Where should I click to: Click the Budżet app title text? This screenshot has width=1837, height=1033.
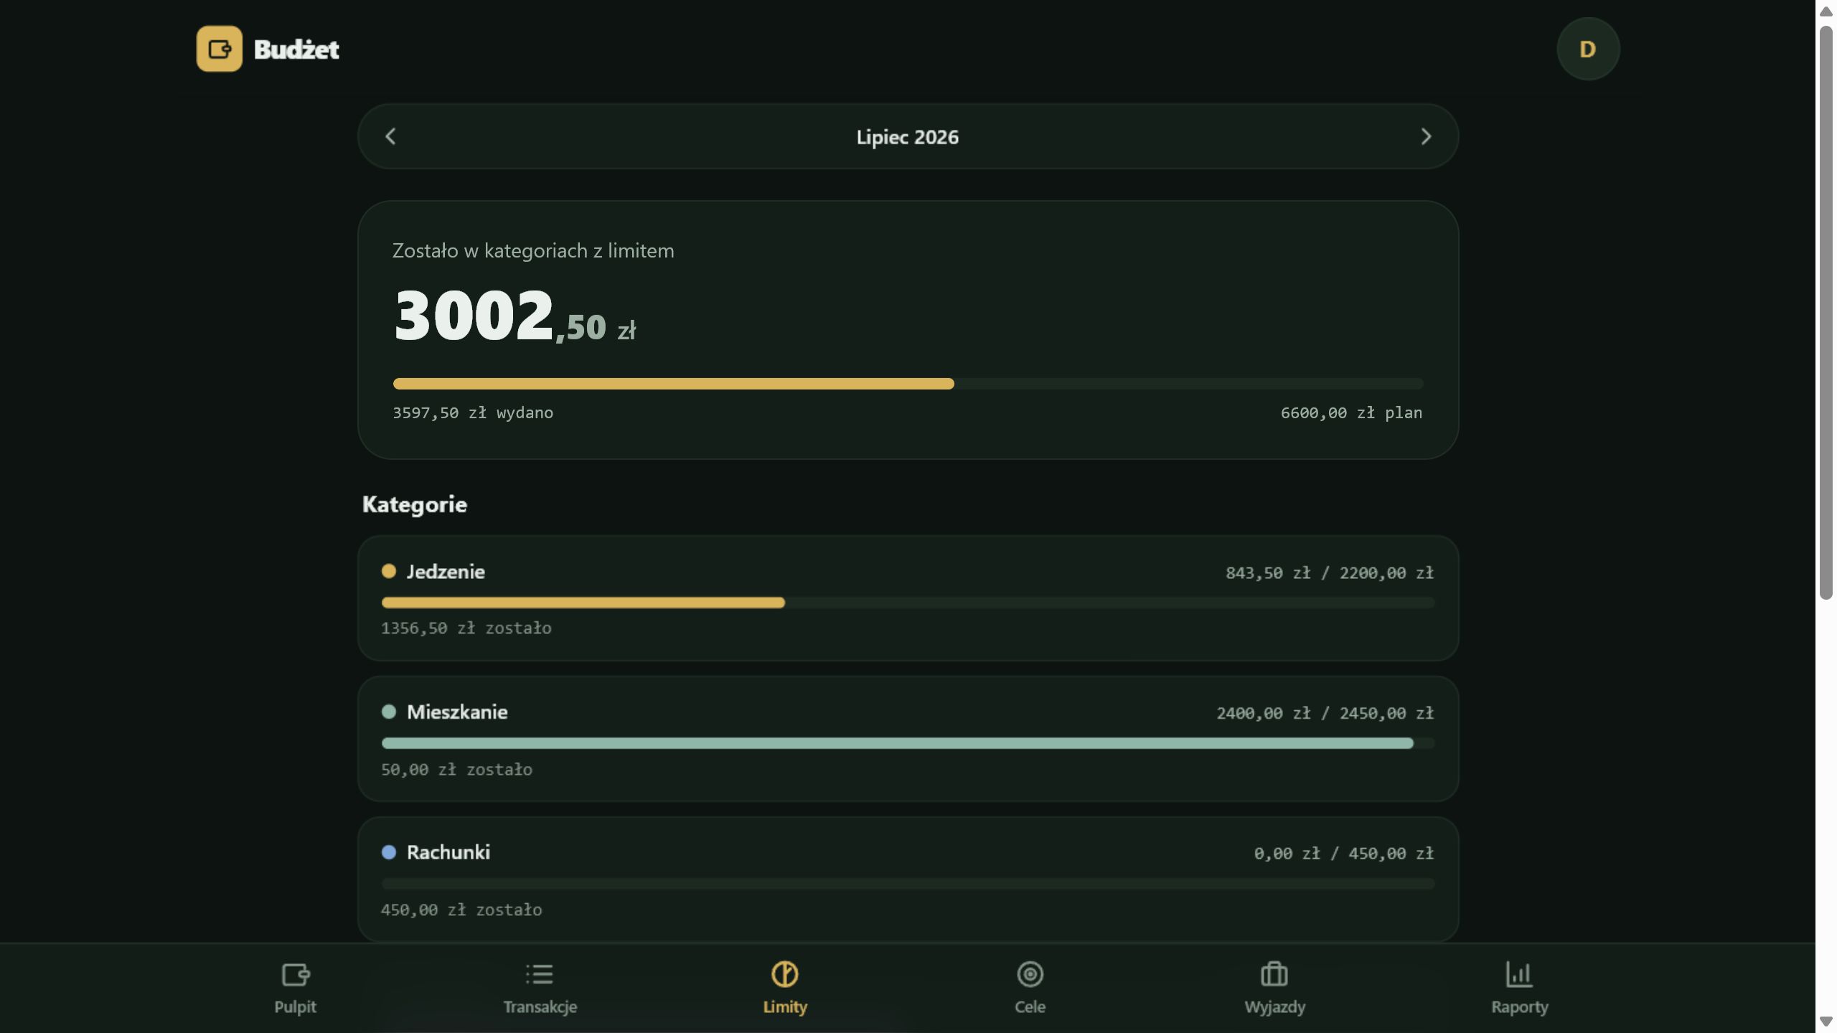296,49
